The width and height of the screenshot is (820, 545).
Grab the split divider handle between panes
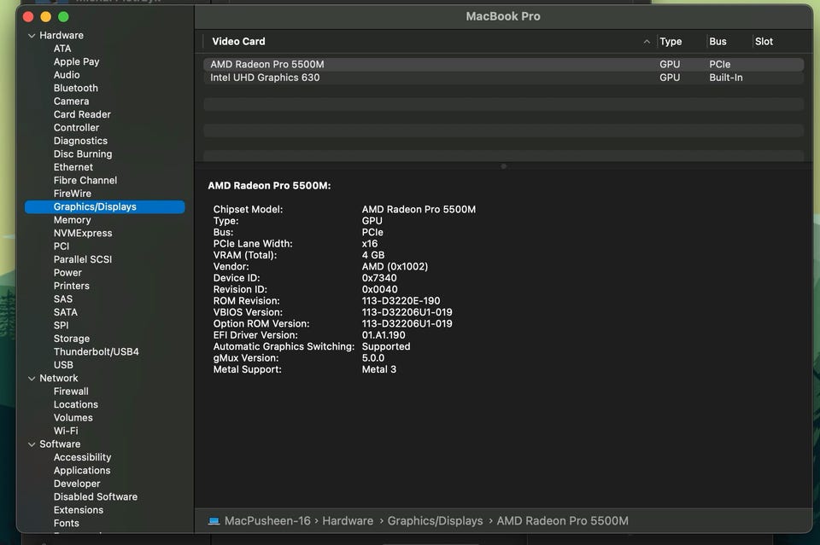(x=503, y=166)
